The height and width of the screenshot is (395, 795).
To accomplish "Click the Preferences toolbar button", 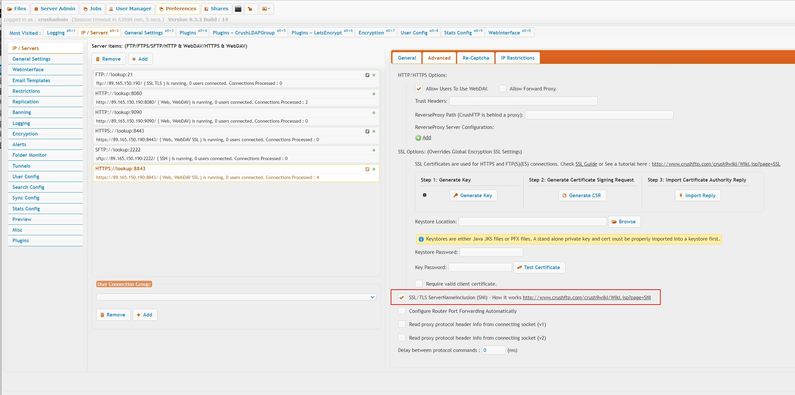I will pyautogui.click(x=178, y=9).
